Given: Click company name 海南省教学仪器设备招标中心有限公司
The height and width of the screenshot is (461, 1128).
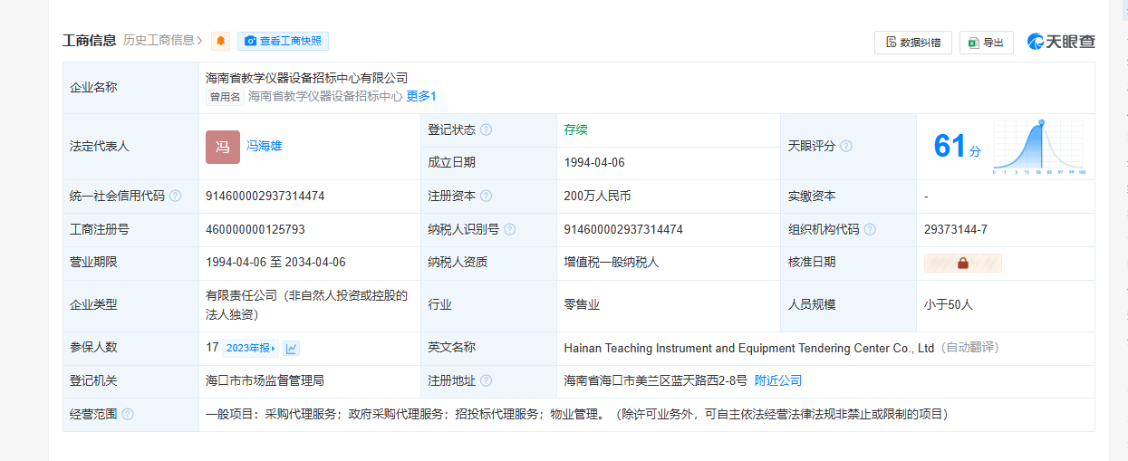Looking at the screenshot, I should click(x=307, y=78).
